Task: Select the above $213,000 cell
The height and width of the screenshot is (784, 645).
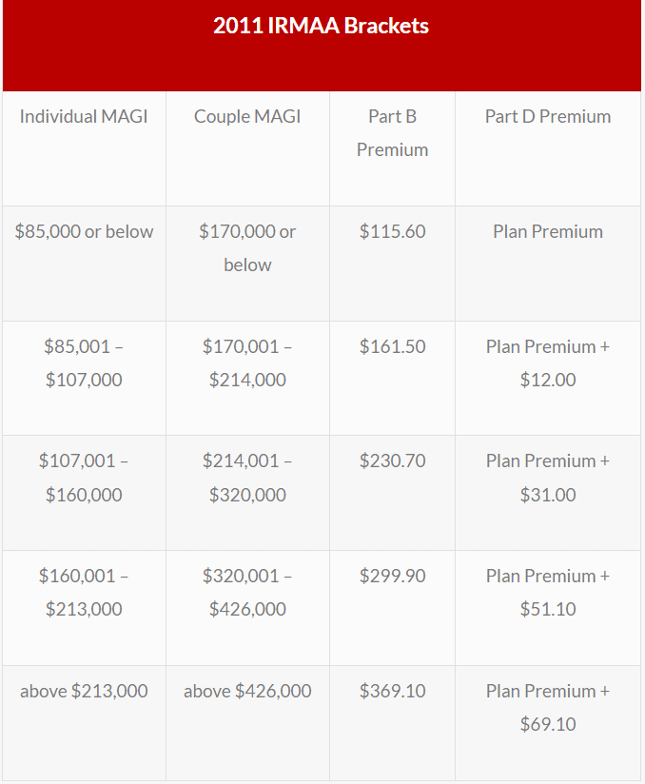Action: (84, 692)
